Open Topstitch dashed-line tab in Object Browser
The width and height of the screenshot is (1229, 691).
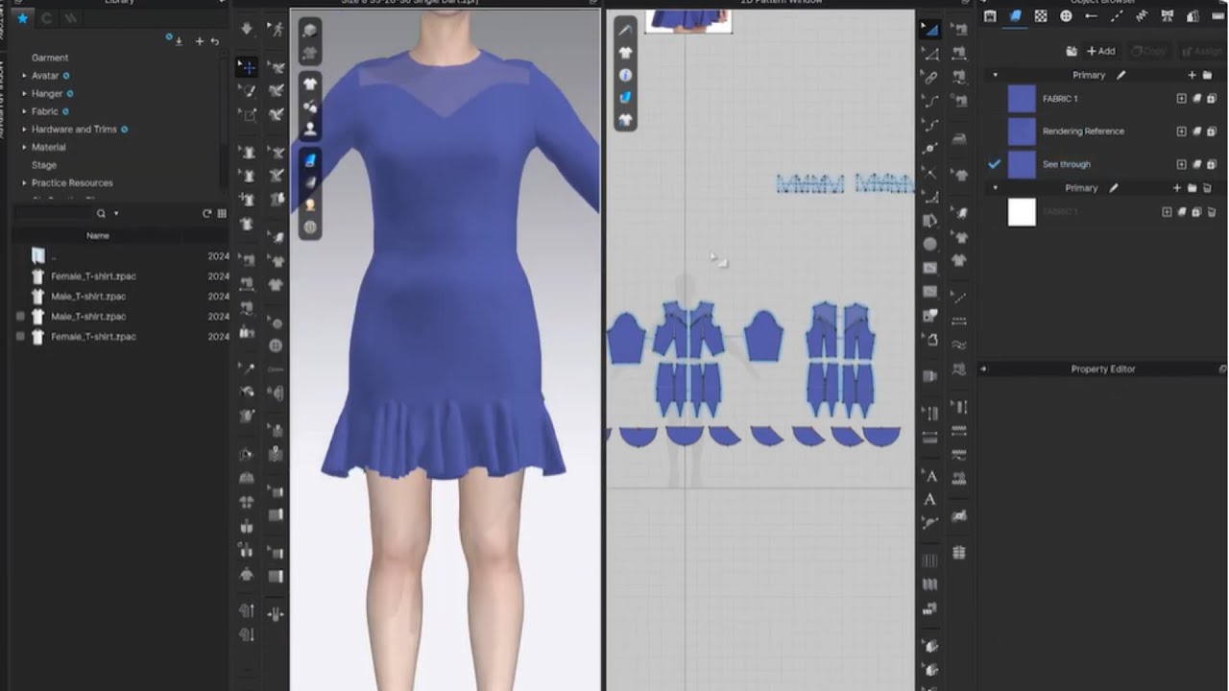(1117, 16)
